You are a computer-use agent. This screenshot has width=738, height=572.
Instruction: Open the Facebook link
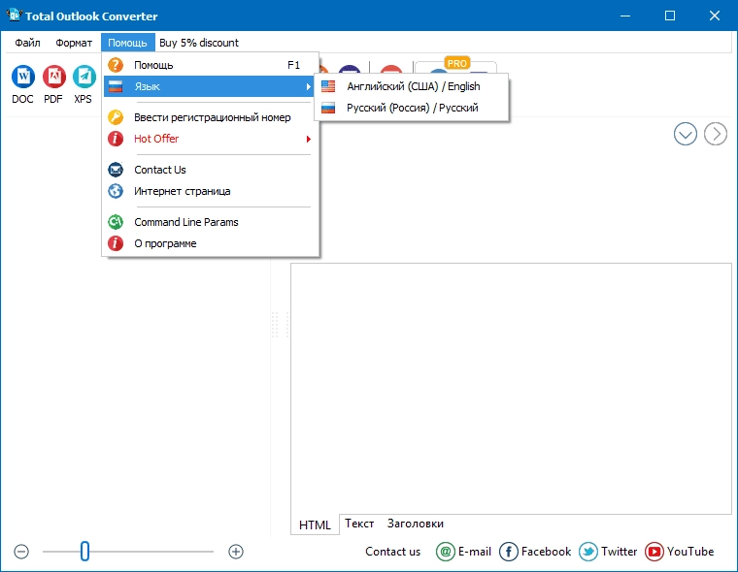535,552
